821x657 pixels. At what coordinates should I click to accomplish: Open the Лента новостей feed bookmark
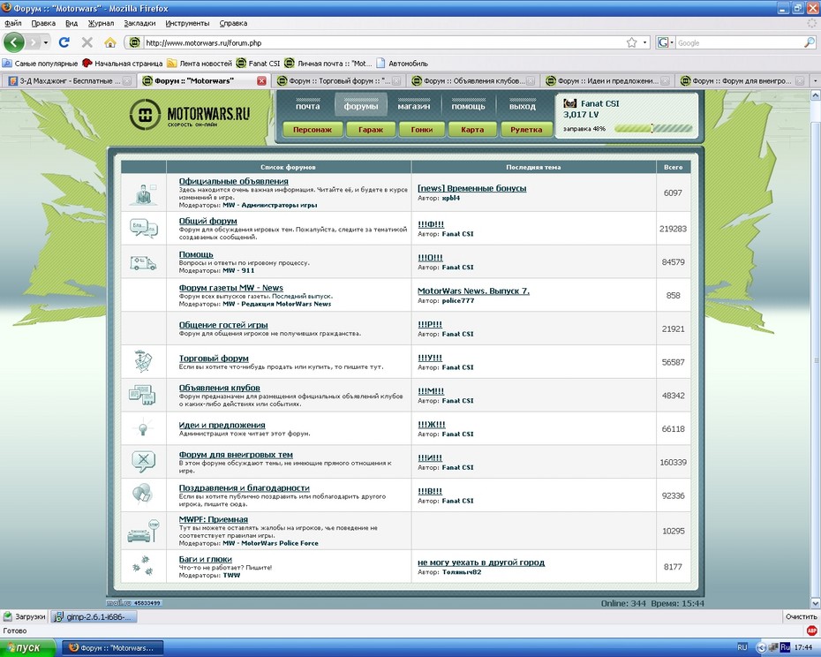pyautogui.click(x=200, y=64)
